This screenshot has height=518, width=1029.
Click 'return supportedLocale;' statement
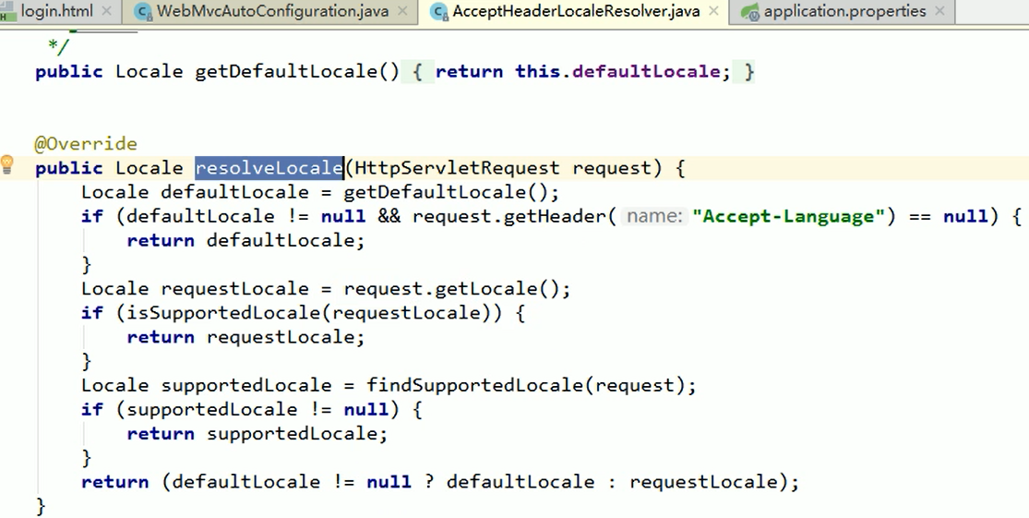257,434
